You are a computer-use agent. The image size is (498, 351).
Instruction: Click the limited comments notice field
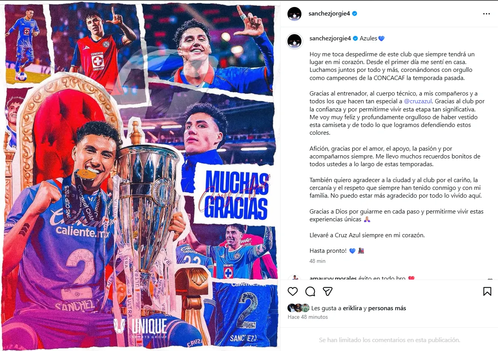click(x=389, y=340)
